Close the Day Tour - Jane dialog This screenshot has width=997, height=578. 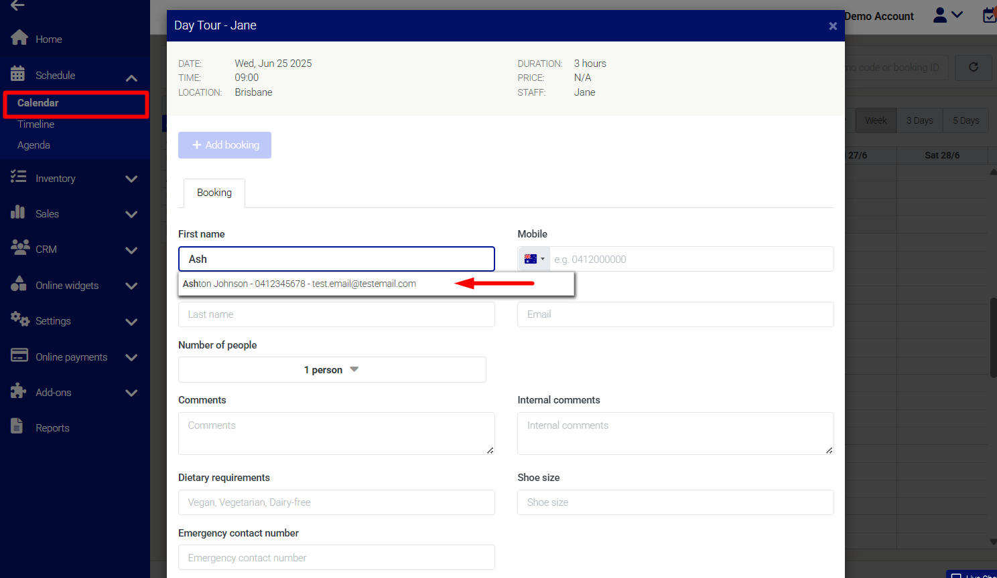click(833, 26)
